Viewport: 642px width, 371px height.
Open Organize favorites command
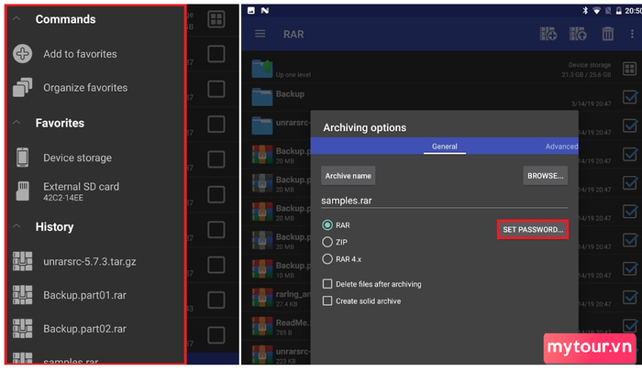85,88
